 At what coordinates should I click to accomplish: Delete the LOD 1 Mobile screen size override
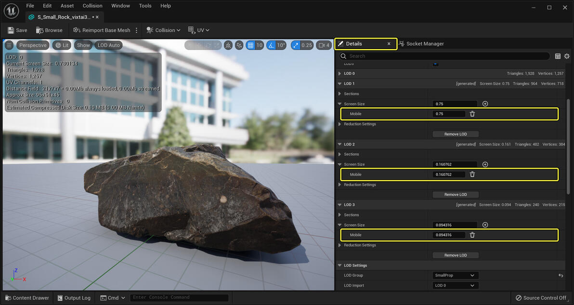pyautogui.click(x=472, y=114)
